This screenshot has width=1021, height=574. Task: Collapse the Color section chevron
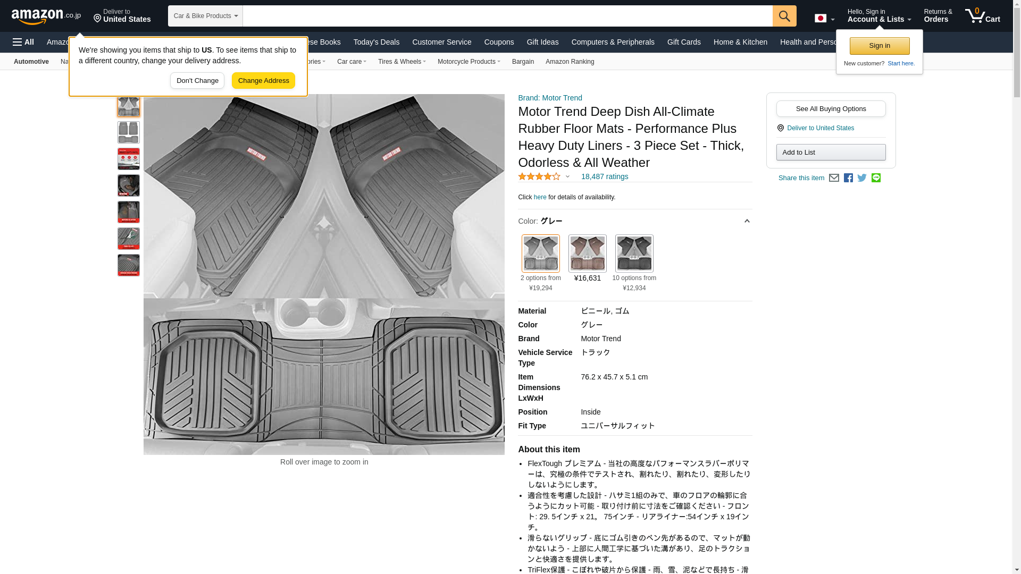(x=747, y=221)
